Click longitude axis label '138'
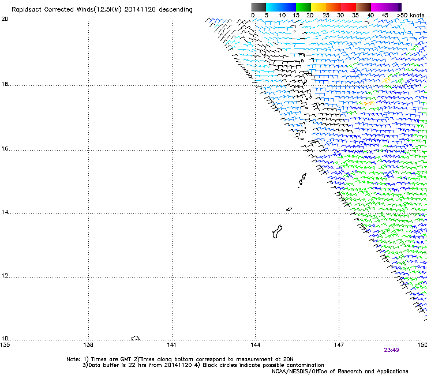 (88, 345)
